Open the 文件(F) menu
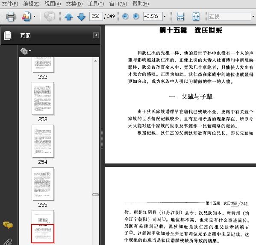The width and height of the screenshot is (256, 245). click(x=10, y=3)
